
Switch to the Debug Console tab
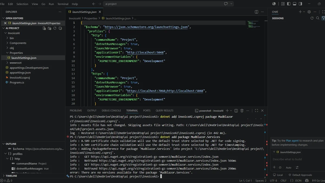click(111, 111)
